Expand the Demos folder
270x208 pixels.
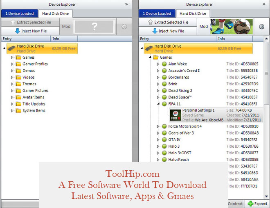12,71
